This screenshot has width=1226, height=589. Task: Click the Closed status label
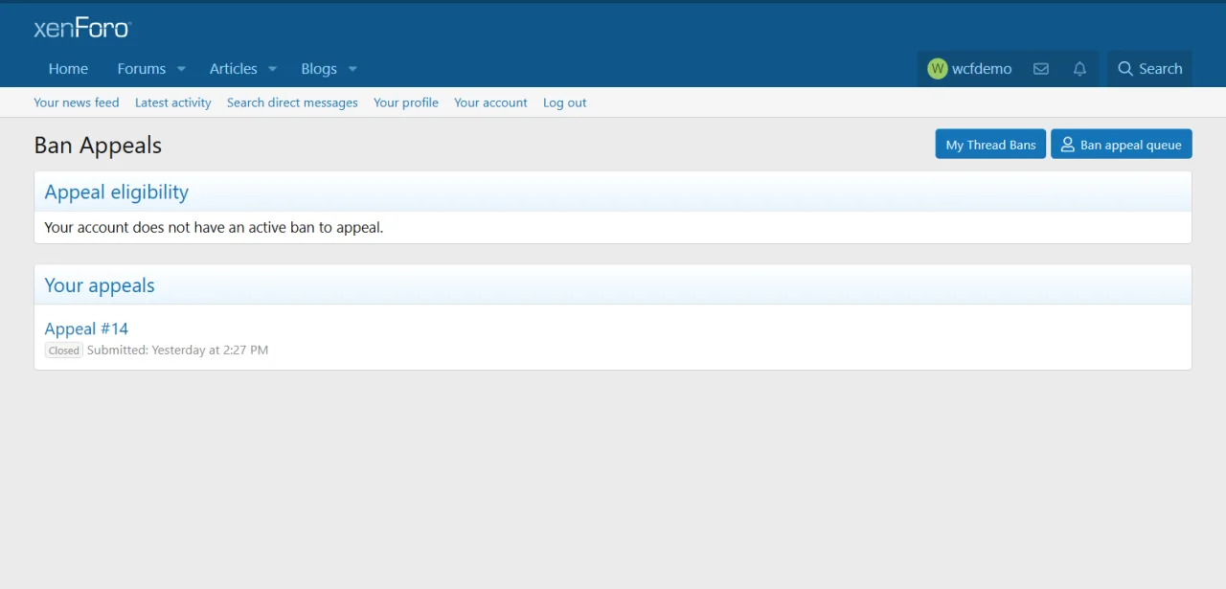(x=64, y=351)
